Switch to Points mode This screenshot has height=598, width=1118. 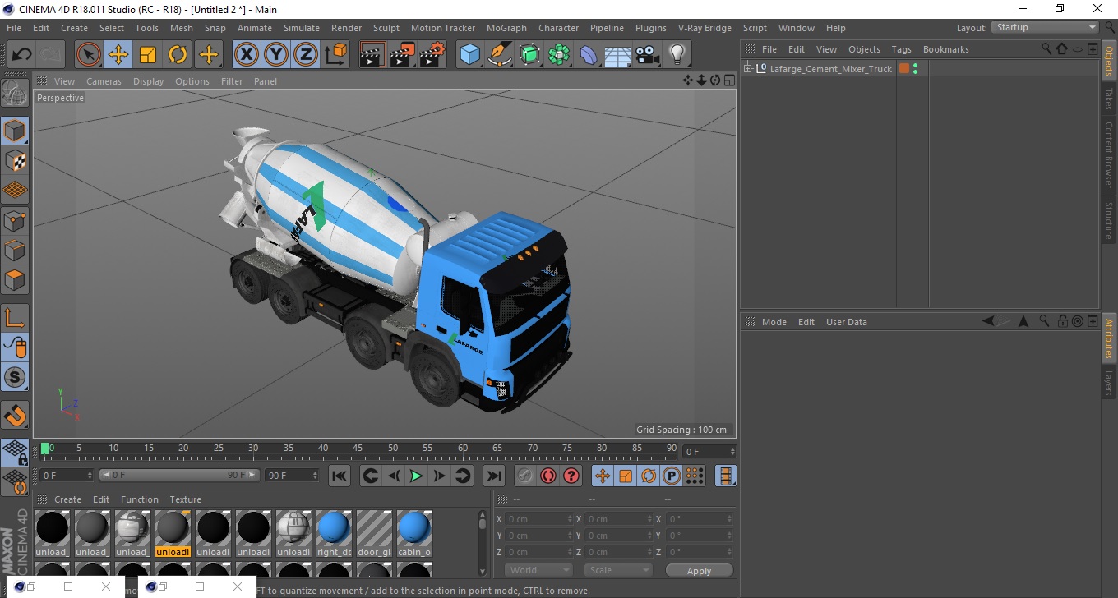coord(15,220)
